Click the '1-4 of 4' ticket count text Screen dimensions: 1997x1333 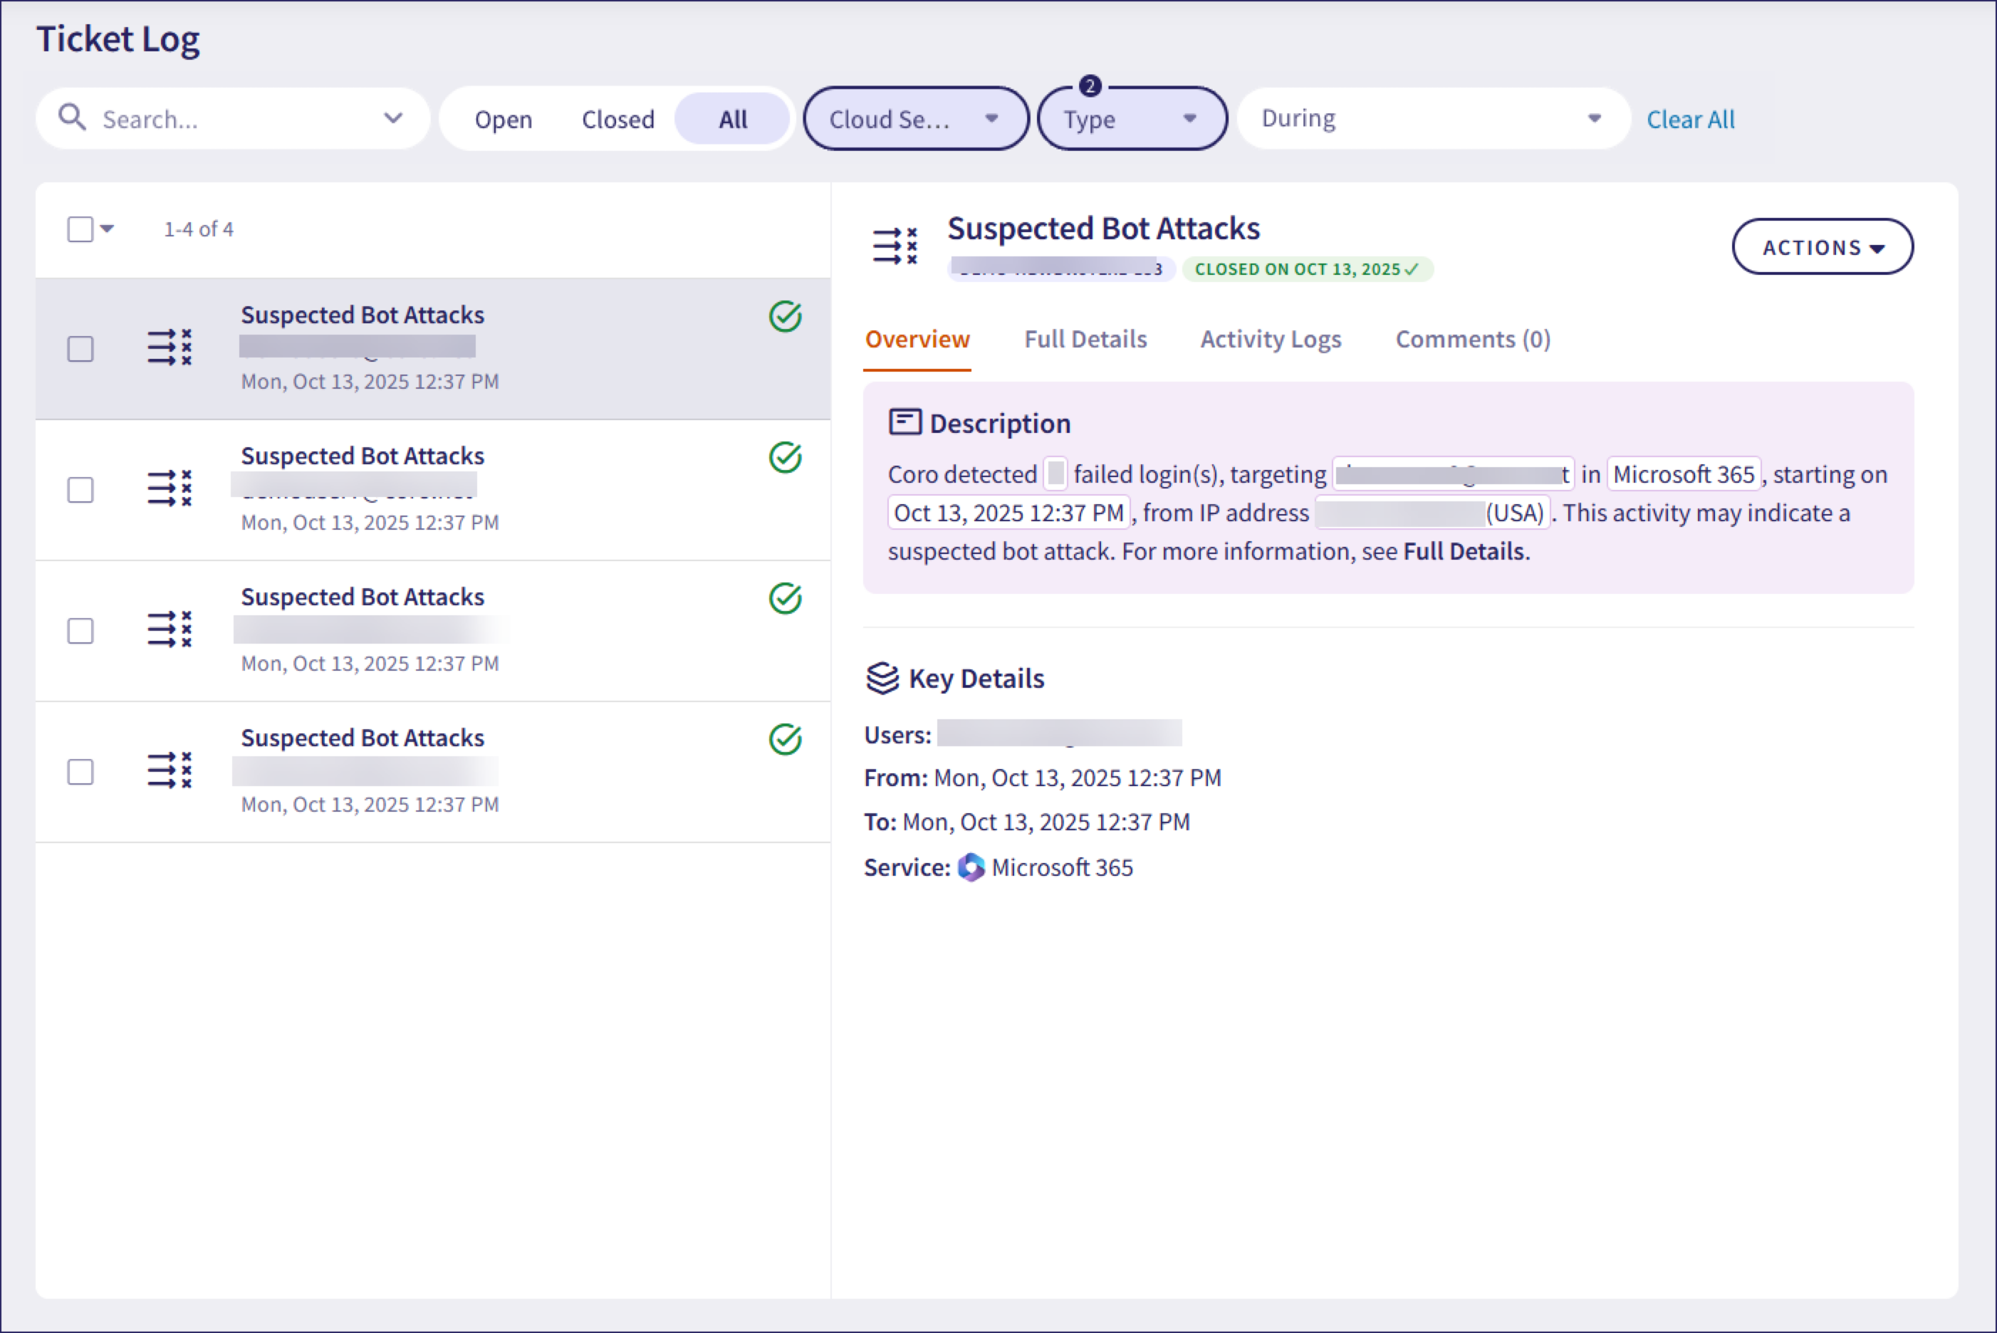(x=198, y=229)
